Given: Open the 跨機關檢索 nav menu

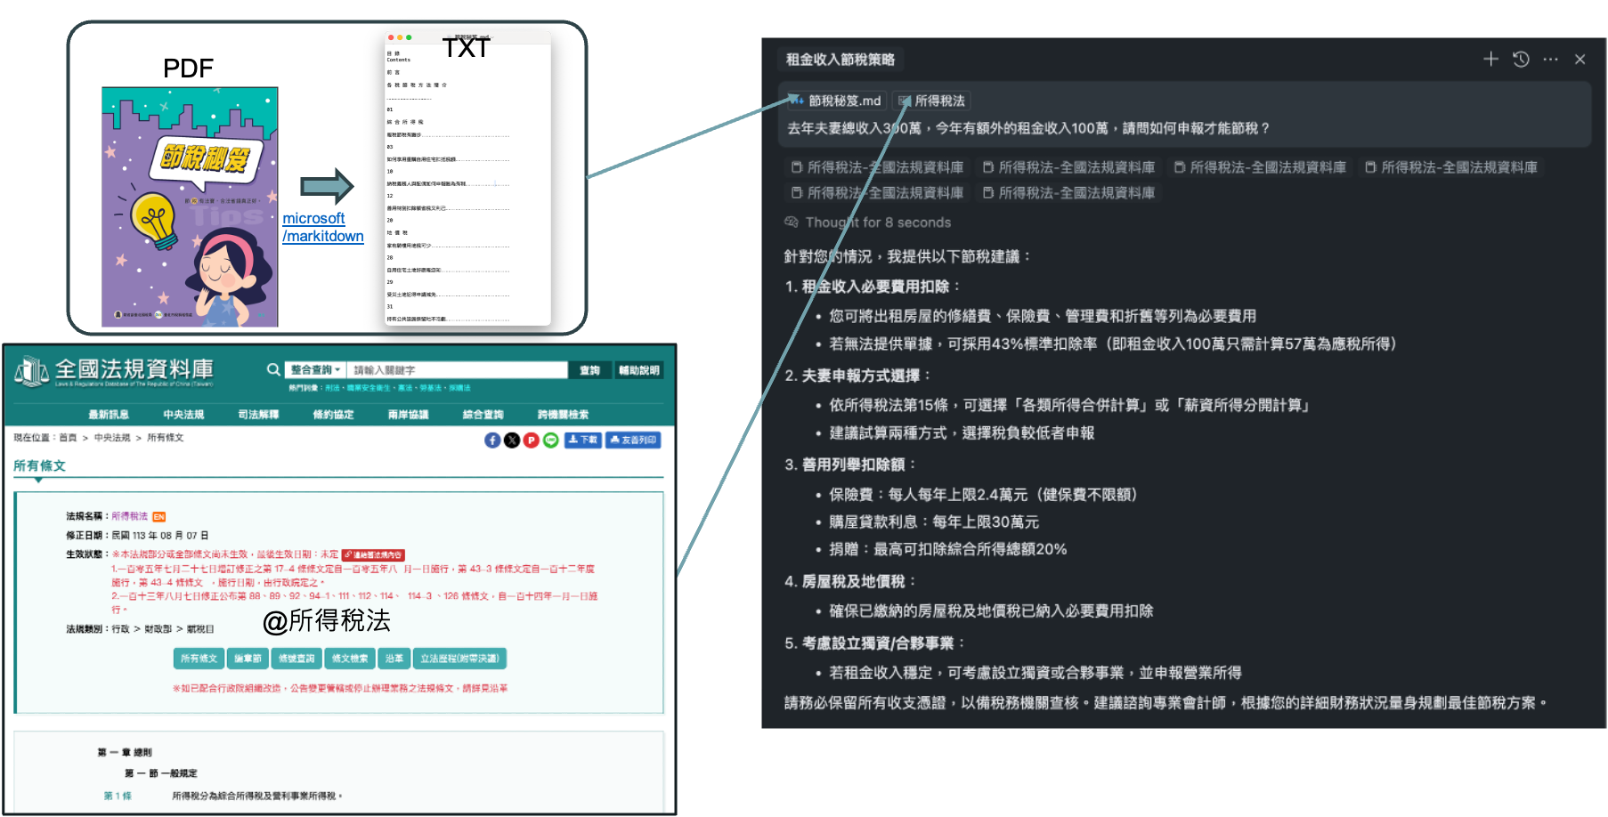Looking at the screenshot, I should [x=563, y=415].
